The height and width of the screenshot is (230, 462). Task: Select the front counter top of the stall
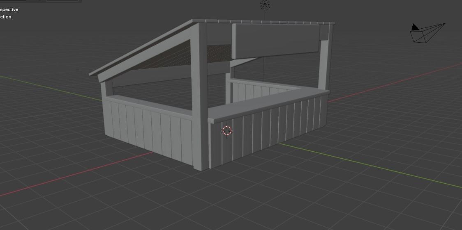(x=268, y=106)
